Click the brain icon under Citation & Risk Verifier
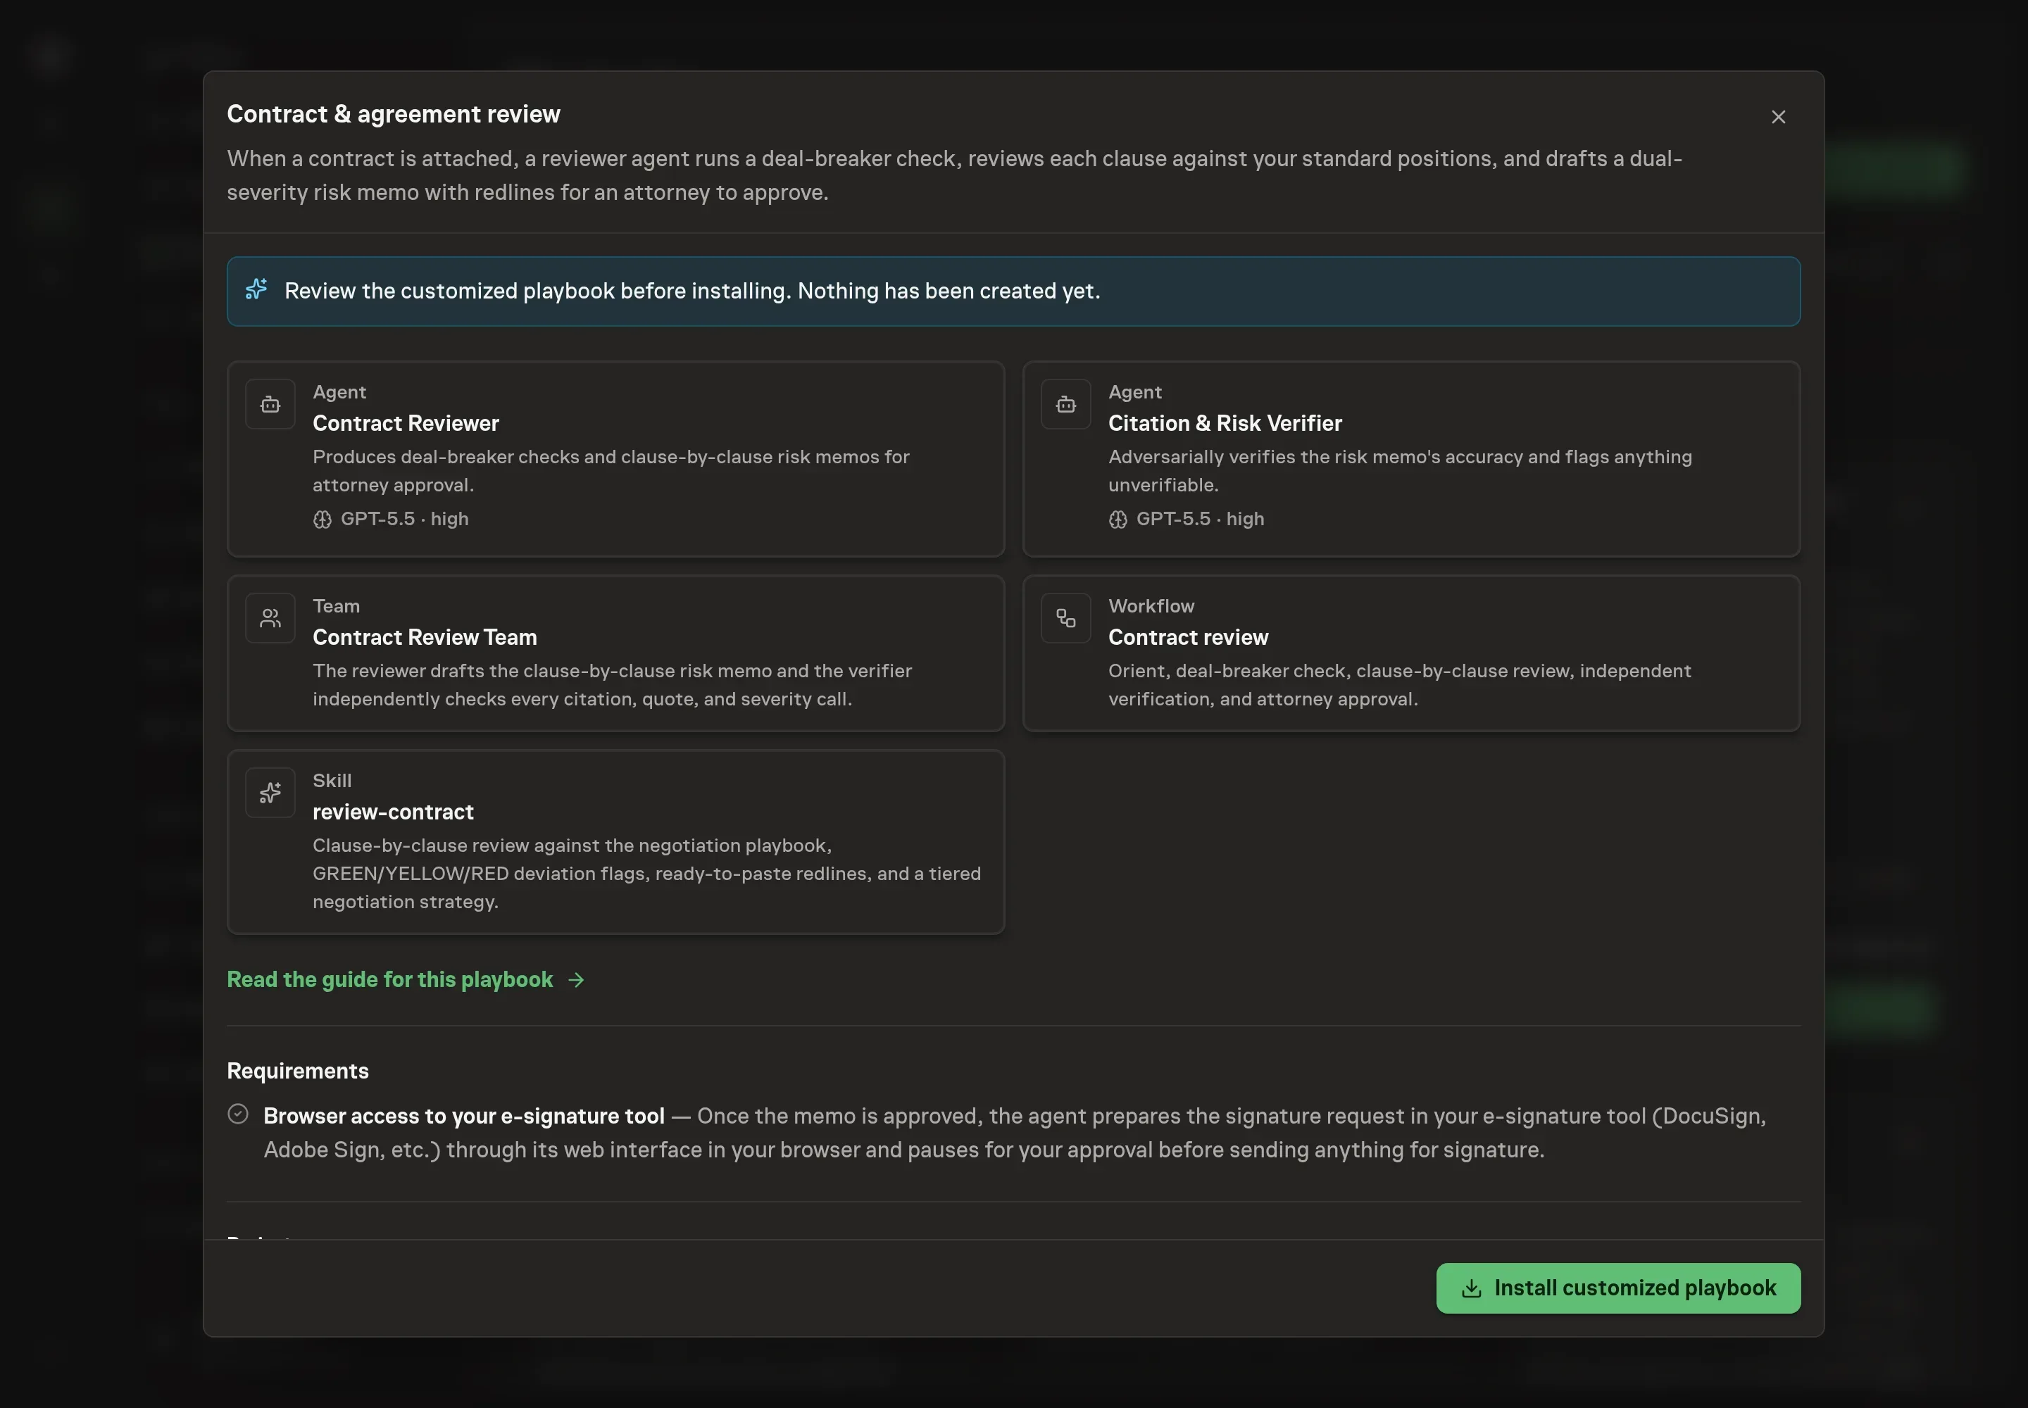The image size is (2028, 1408). tap(1118, 520)
